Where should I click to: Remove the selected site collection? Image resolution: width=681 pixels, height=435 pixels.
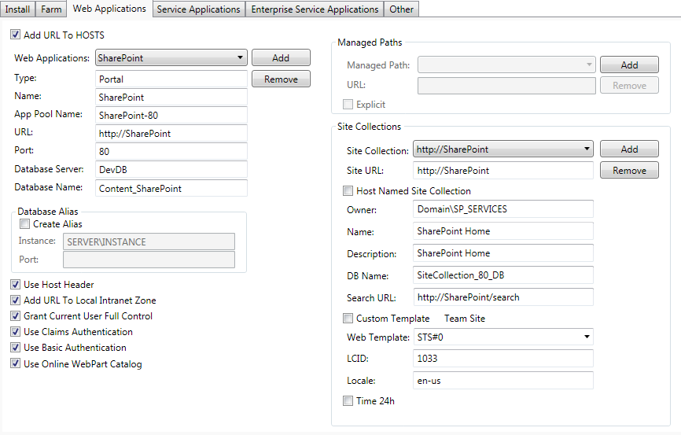coord(629,171)
